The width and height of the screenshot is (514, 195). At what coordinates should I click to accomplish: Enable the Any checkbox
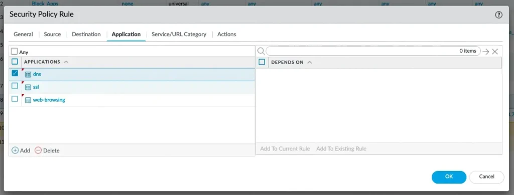tap(14, 52)
